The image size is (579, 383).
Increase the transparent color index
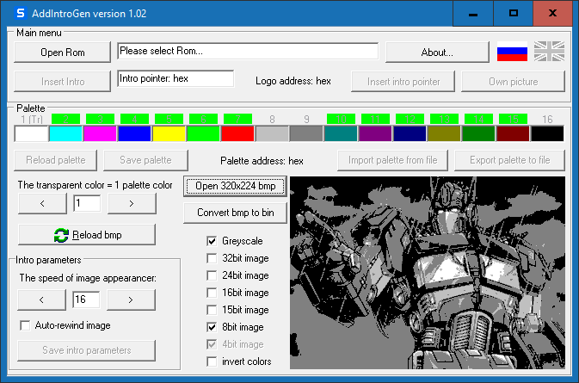(132, 203)
